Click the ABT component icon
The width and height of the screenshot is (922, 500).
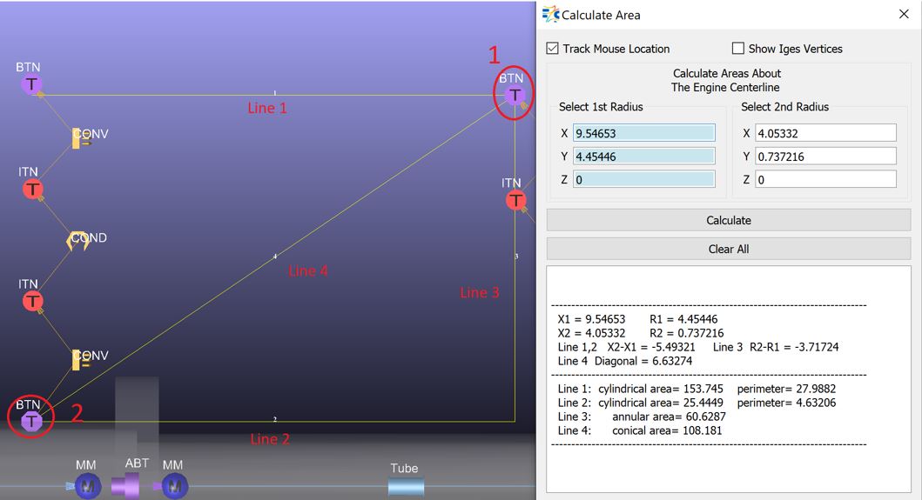point(125,486)
